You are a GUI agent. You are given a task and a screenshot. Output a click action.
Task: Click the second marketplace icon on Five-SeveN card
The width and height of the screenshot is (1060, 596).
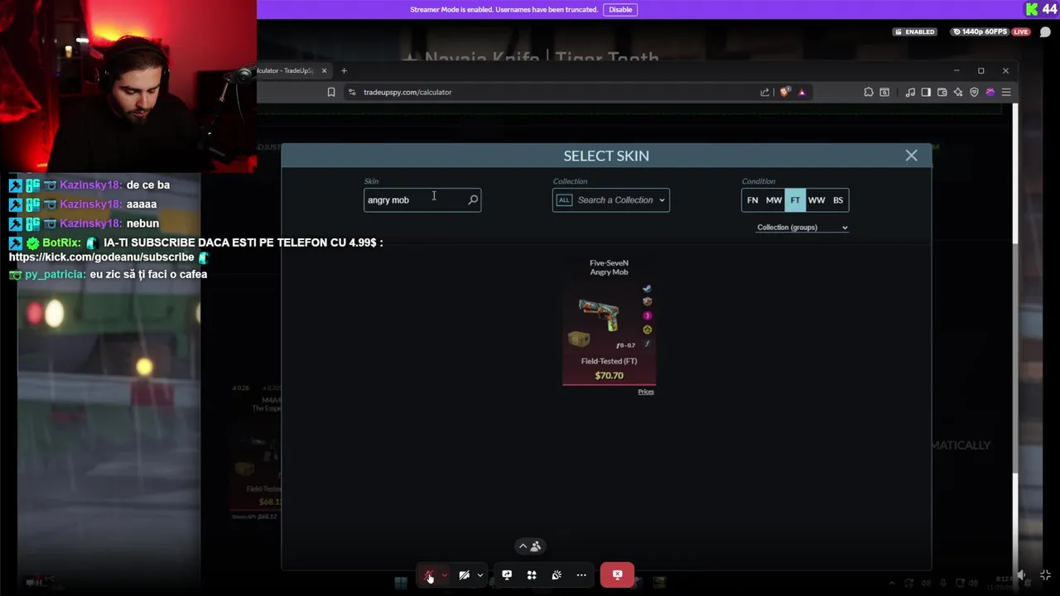(x=647, y=302)
